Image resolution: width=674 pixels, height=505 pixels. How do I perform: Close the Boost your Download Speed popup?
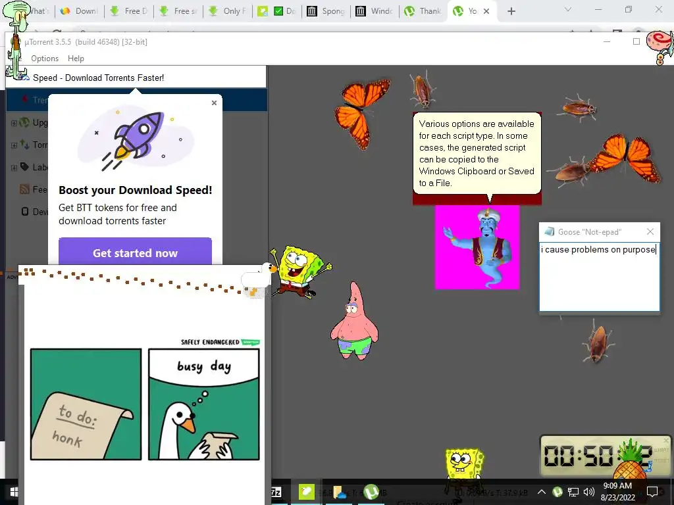pos(214,103)
